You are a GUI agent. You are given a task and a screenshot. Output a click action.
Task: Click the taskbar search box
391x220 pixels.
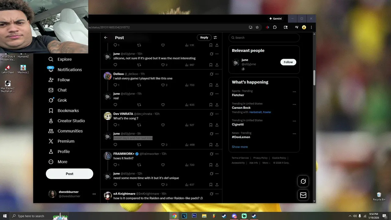point(39,216)
